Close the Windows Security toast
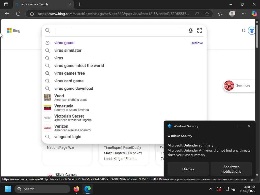The image size is (260, 195). [x=249, y=126]
